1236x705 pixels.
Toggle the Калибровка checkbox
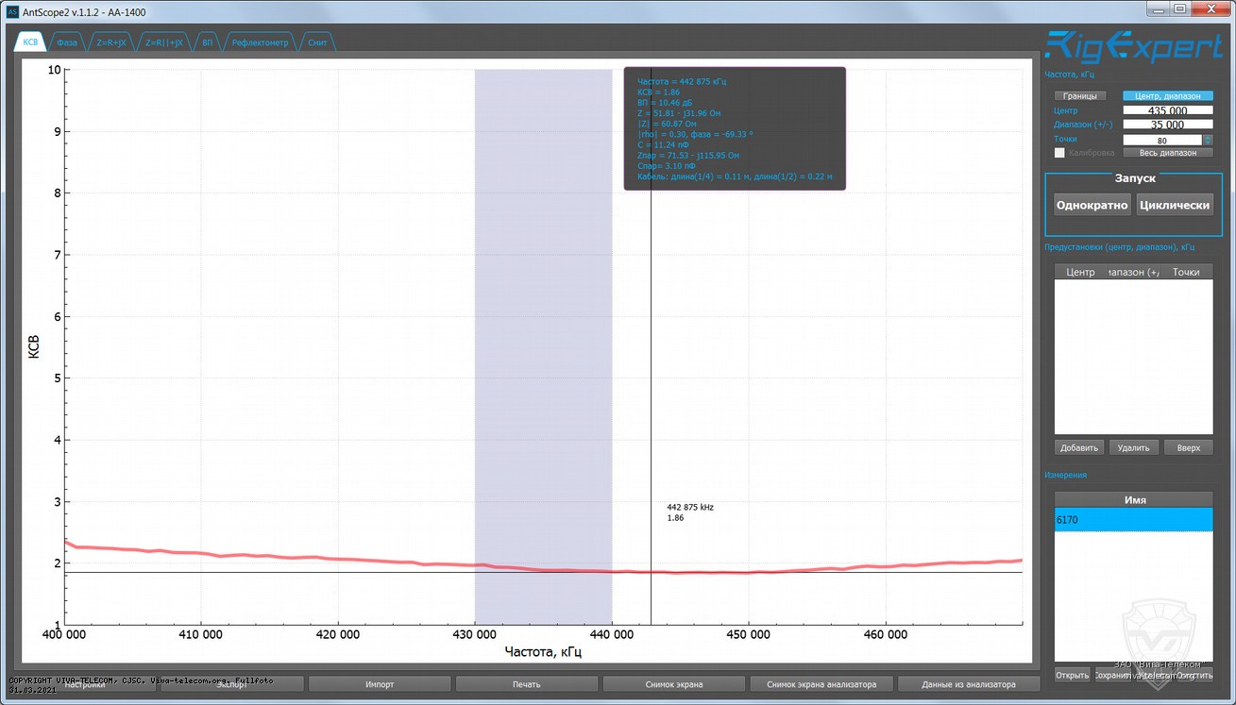pyautogui.click(x=1059, y=153)
